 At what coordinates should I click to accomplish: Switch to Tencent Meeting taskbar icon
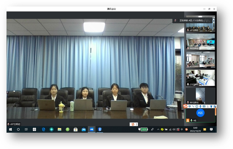point(92,129)
